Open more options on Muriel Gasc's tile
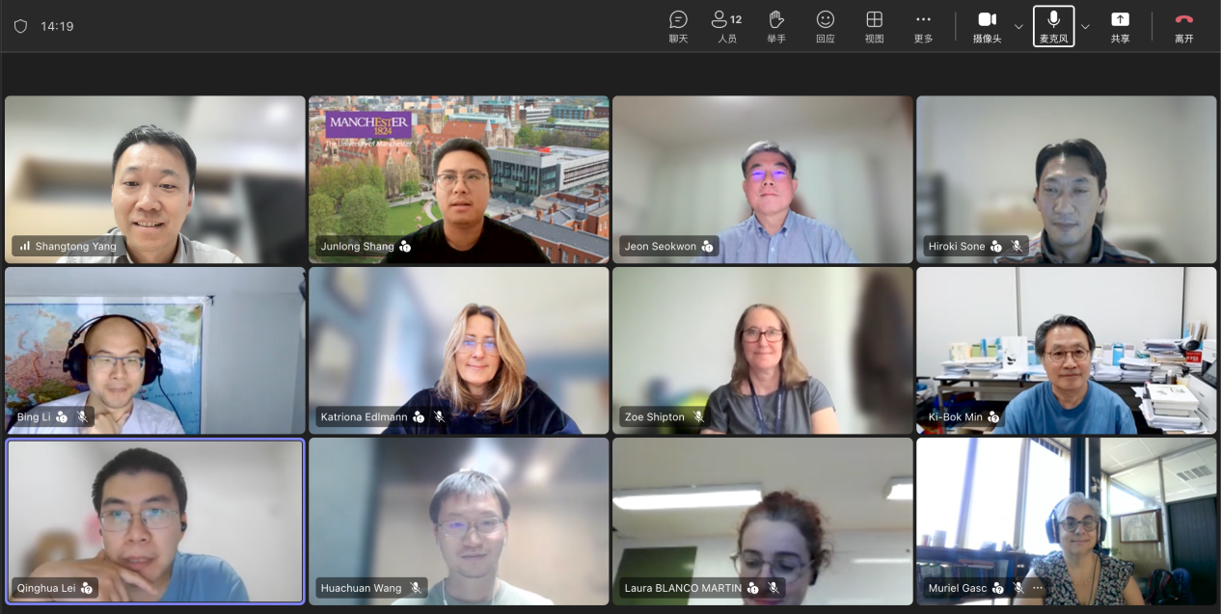This screenshot has height=614, width=1221. point(1038,588)
